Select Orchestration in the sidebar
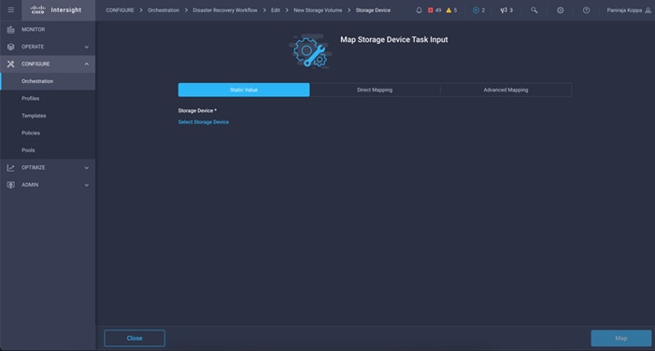Viewport: 655px width, 351px height. coord(48,81)
